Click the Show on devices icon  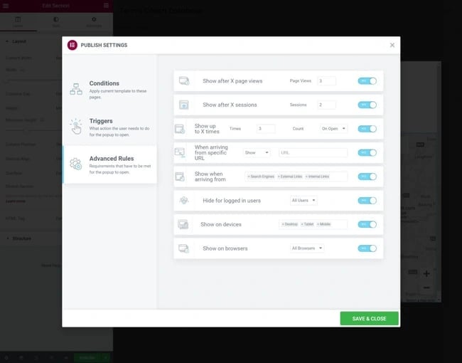(x=183, y=224)
